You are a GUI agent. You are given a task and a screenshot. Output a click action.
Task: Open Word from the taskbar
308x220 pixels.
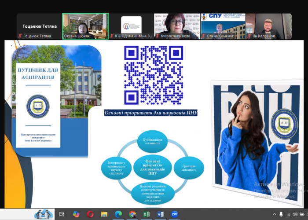160,214
